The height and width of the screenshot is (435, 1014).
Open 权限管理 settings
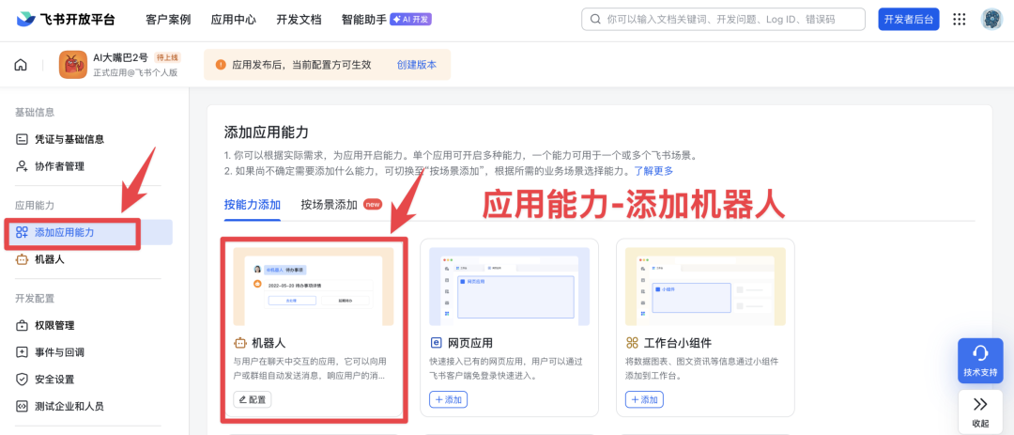pos(54,325)
